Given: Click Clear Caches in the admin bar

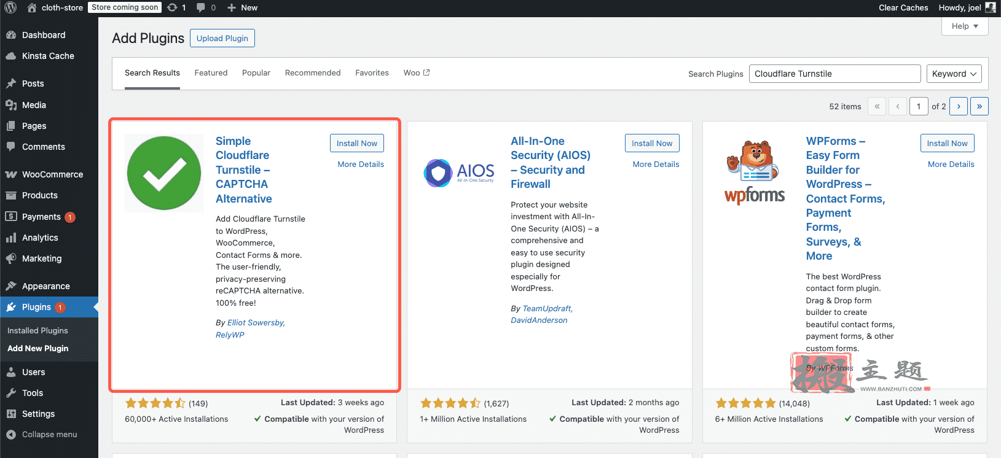Looking at the screenshot, I should click(903, 7).
